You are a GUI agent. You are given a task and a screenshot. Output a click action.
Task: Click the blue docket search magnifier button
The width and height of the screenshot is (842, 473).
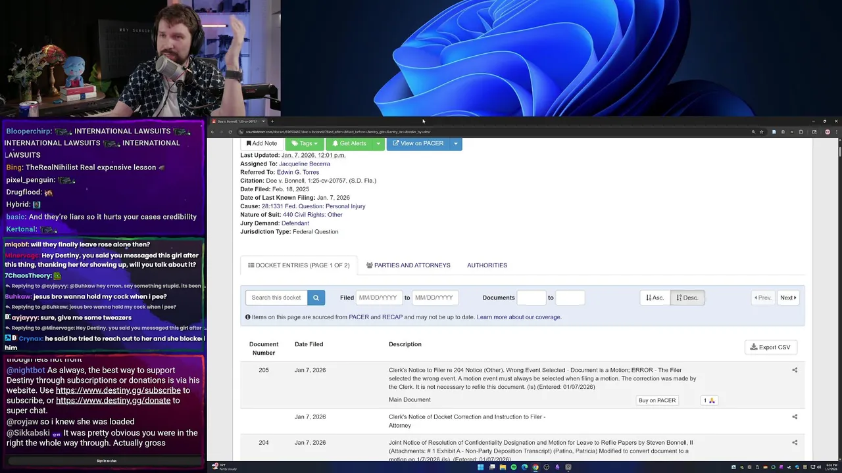[x=316, y=298]
